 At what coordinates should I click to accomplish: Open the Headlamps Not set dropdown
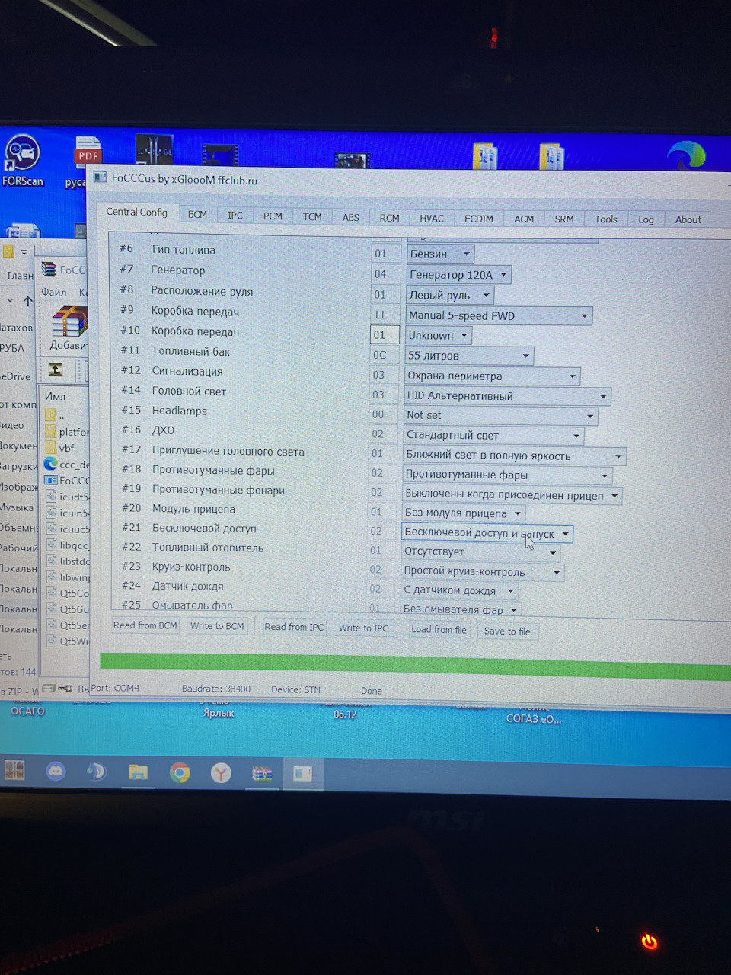click(501, 415)
